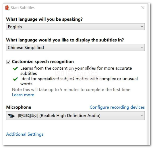Open the Learn more link
The width and height of the screenshot is (153, 148).
tap(23, 95)
